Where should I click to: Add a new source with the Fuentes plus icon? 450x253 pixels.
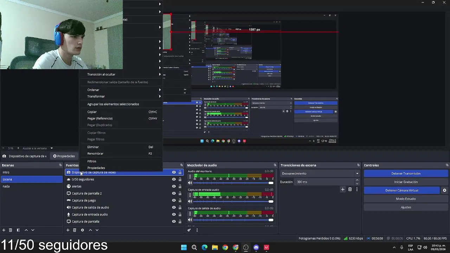pos(68,230)
